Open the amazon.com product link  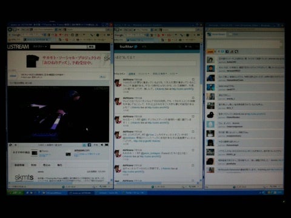point(82,150)
